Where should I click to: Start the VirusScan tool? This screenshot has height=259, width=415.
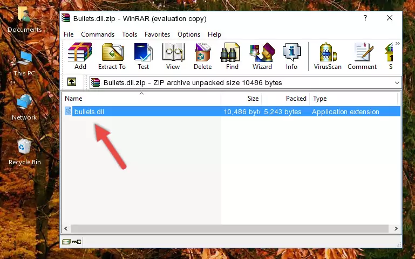[x=328, y=56]
